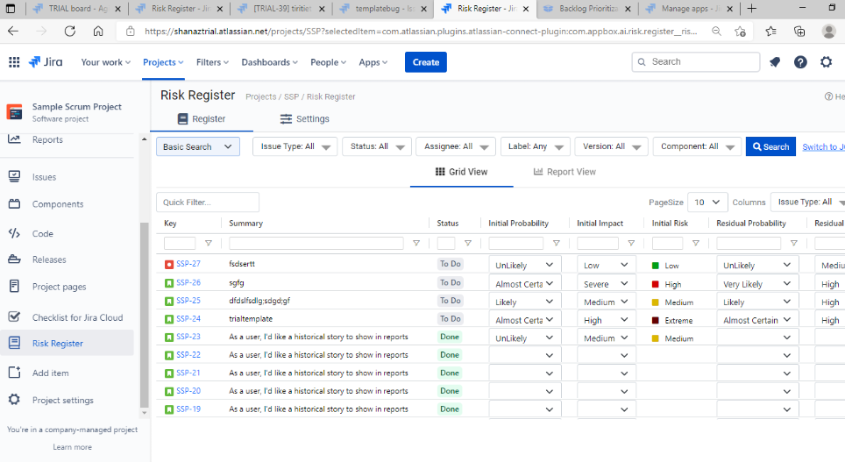Open the SSP-26 issue link
Screen dimensions: 845x462
188,283
